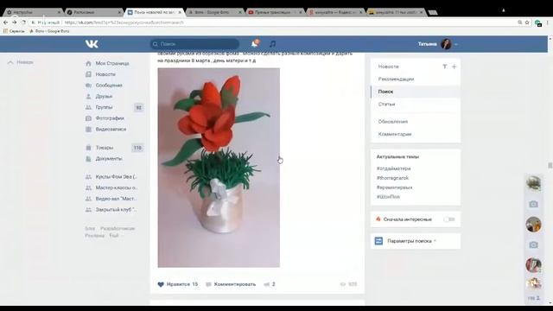The height and width of the screenshot is (311, 553).
Task: Select the Новости tab in the right panel
Action: point(388,67)
